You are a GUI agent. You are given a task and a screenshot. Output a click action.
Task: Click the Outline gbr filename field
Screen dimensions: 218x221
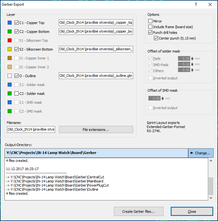pyautogui.click(x=96, y=76)
